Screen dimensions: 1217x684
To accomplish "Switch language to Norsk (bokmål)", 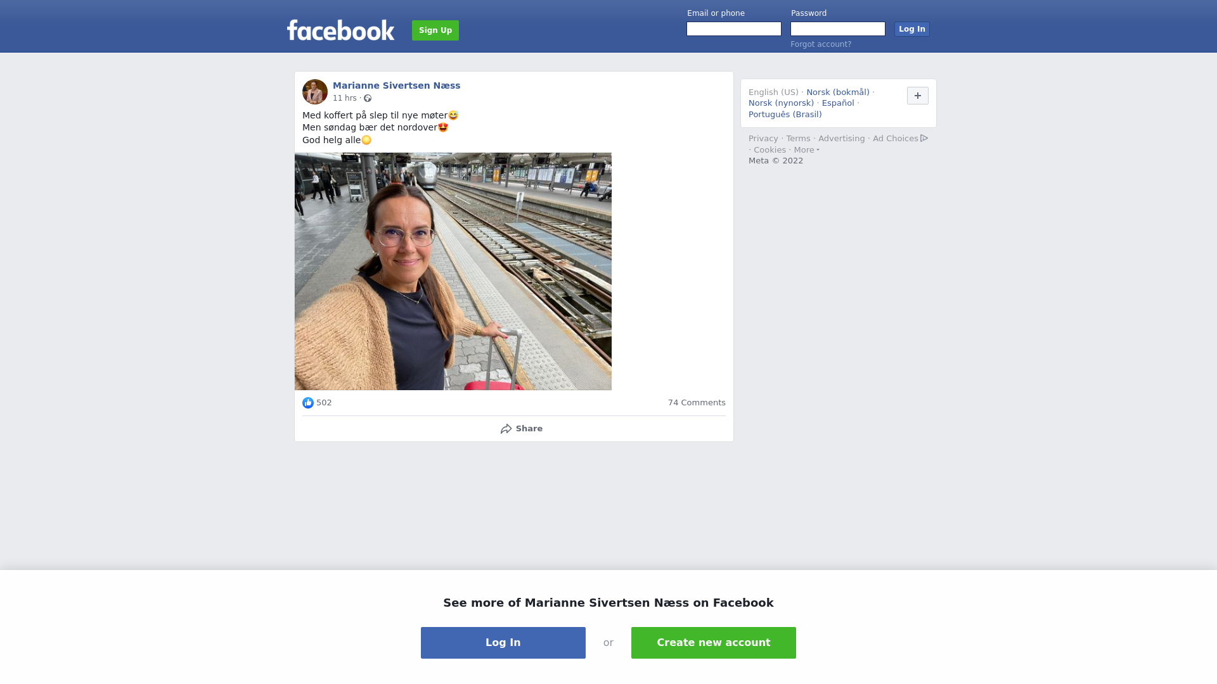I will (x=838, y=92).
